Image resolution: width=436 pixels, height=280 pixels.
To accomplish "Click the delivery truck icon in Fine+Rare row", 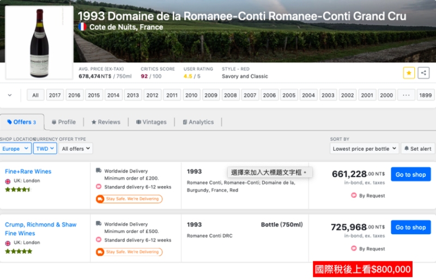I will (99, 170).
